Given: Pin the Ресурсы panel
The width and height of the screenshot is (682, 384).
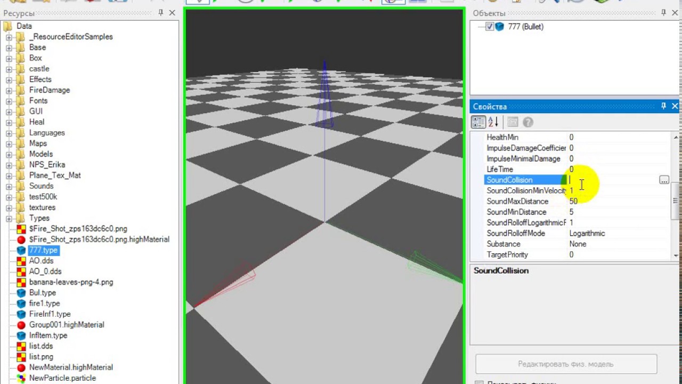Looking at the screenshot, I should (160, 13).
